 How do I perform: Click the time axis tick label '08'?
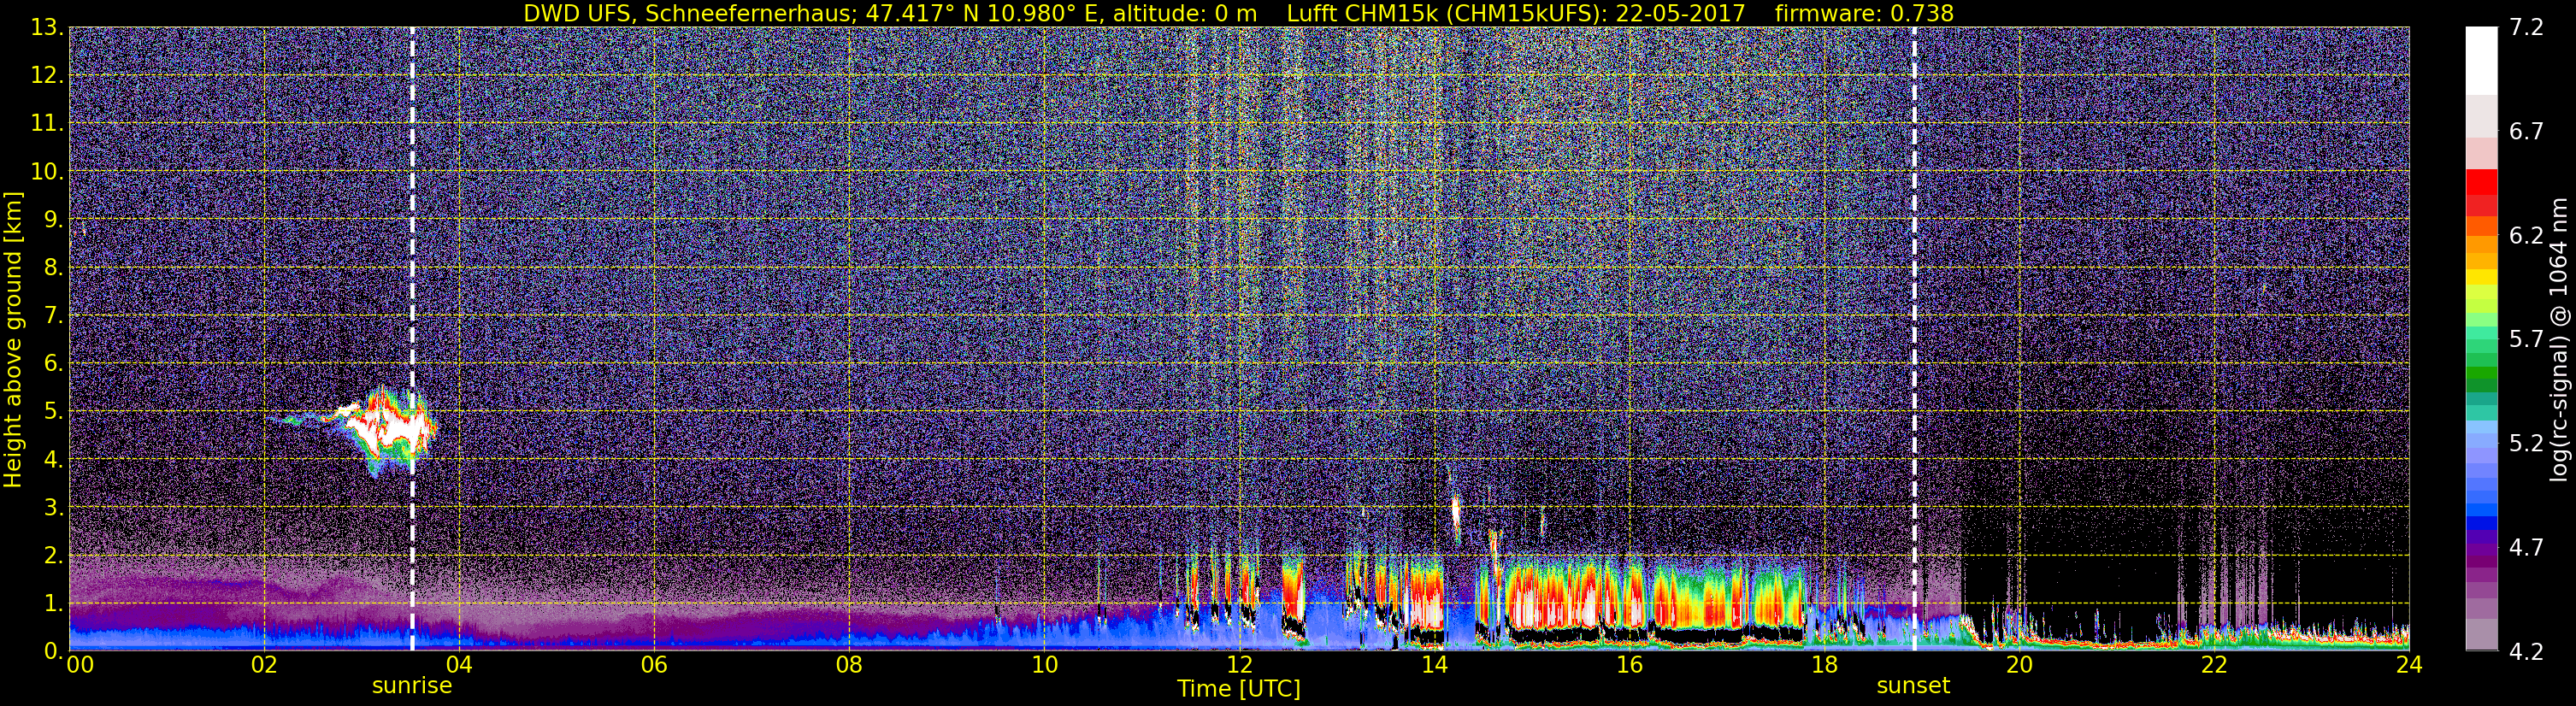click(848, 665)
